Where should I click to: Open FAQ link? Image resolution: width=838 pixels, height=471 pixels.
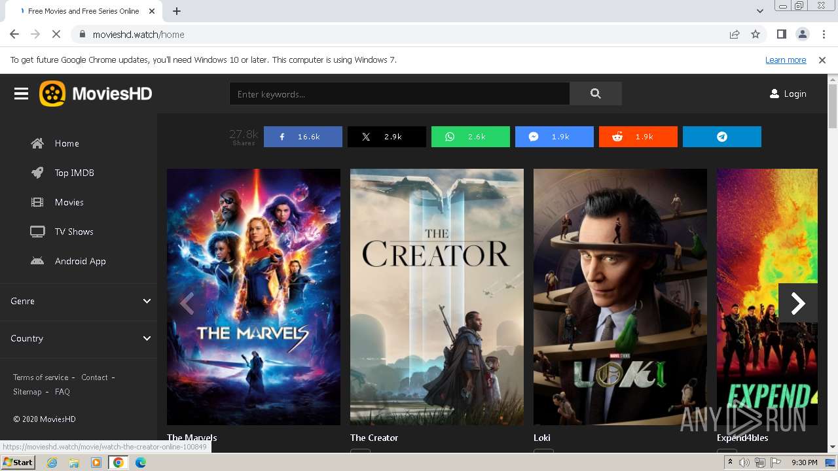[62, 392]
